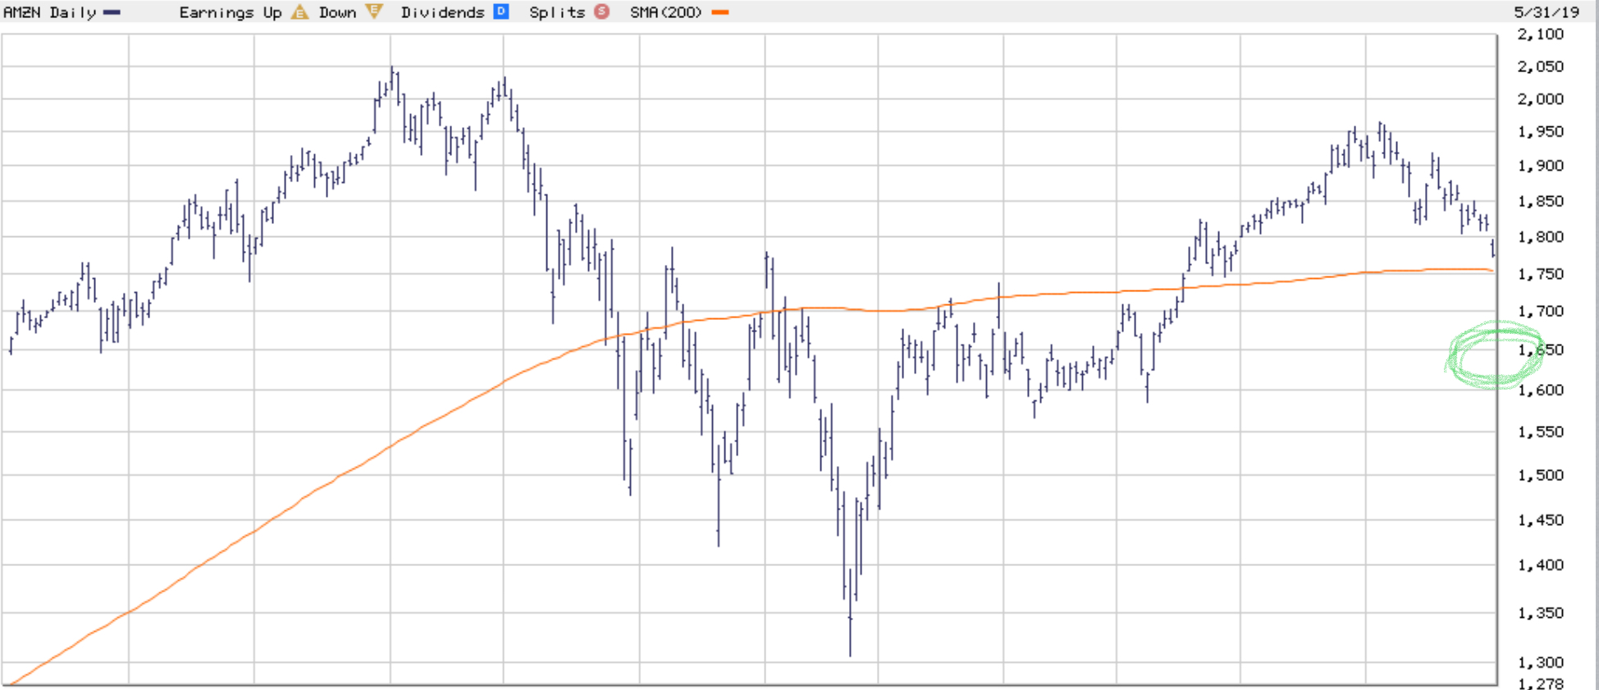Click the 1,600 price axis label
Viewport: 1599px width, 690px height.
[x=1541, y=391]
